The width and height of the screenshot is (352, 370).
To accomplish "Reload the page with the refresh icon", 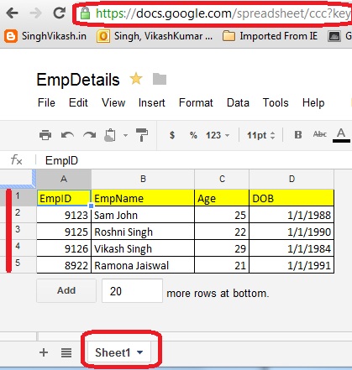I will [x=60, y=13].
